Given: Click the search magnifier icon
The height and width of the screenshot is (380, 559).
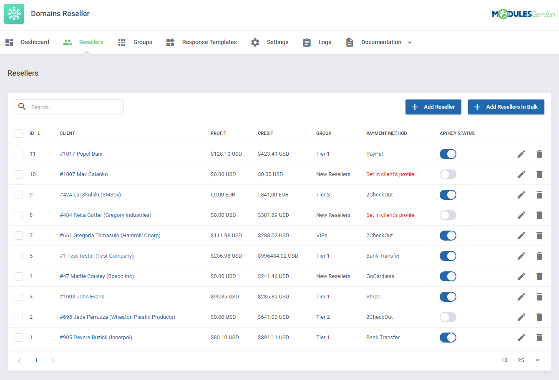Looking at the screenshot, I should 22,107.
